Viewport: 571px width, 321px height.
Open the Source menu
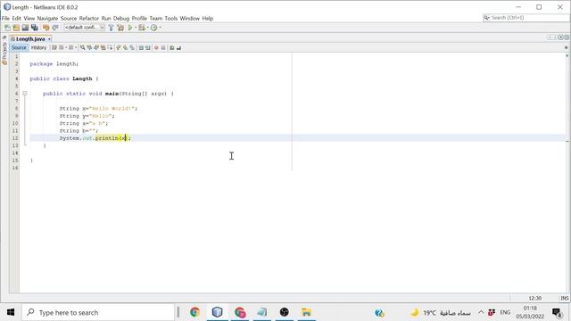69,18
